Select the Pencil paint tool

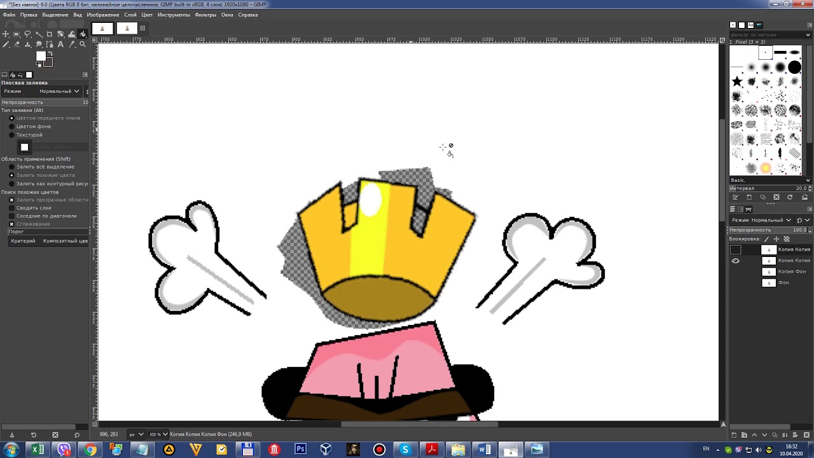coord(6,45)
